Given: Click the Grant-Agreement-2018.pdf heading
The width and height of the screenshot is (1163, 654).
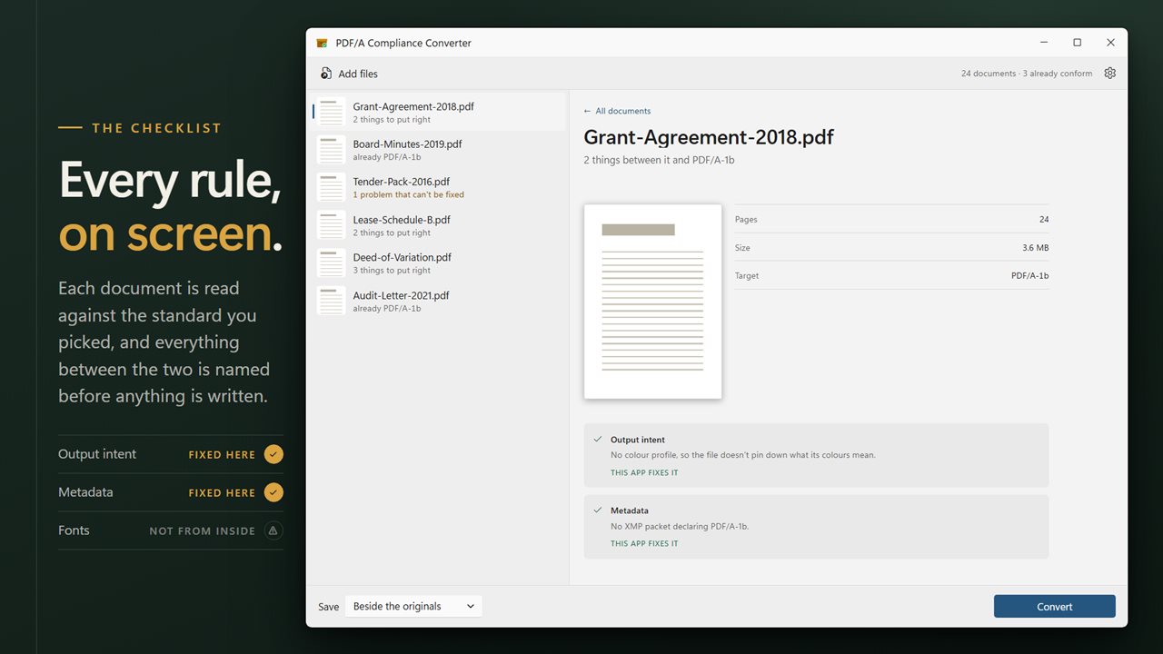Looking at the screenshot, I should pos(709,137).
